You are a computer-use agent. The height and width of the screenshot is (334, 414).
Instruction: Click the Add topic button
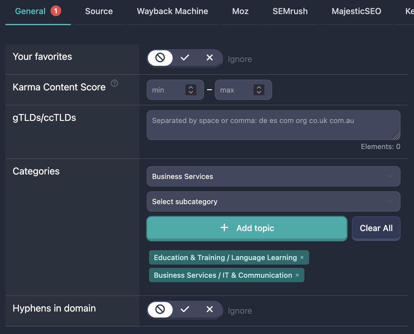click(246, 228)
